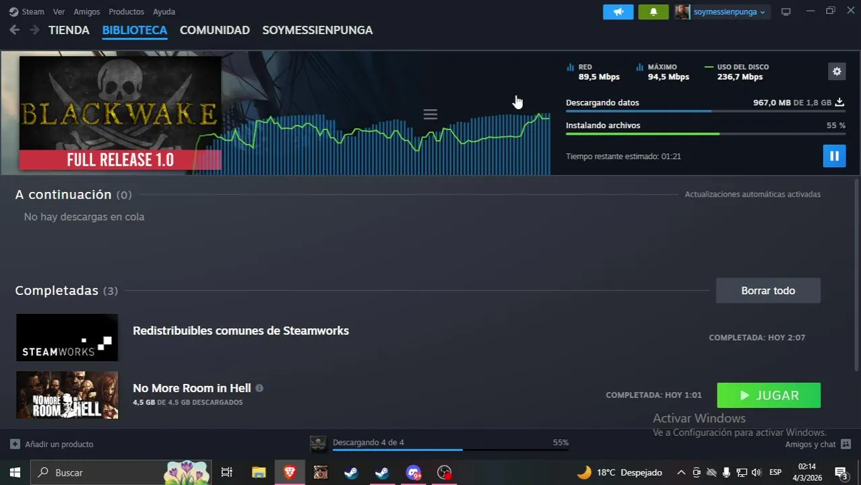Switch to the COMUNIDAD tab

(215, 30)
